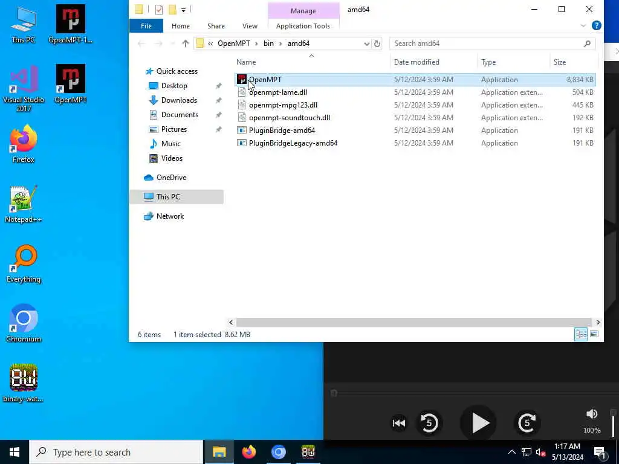Screen dimensions: 619x464
Task: Click the Search amd64 field
Action: 492,43
